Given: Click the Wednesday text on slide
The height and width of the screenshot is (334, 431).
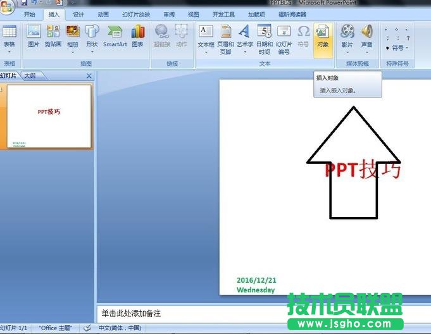Looking at the screenshot, I should 256,290.
